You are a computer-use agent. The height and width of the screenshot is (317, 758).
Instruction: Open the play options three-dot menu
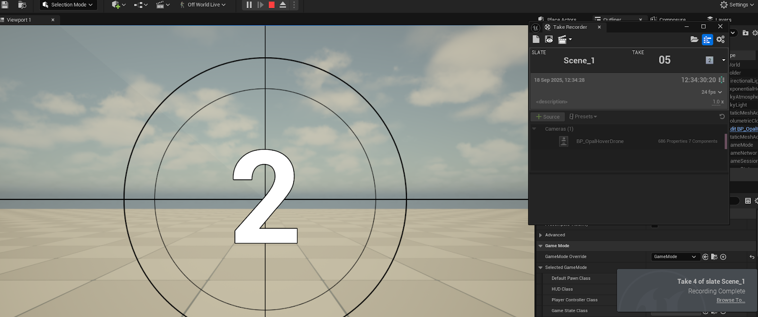pyautogui.click(x=294, y=5)
